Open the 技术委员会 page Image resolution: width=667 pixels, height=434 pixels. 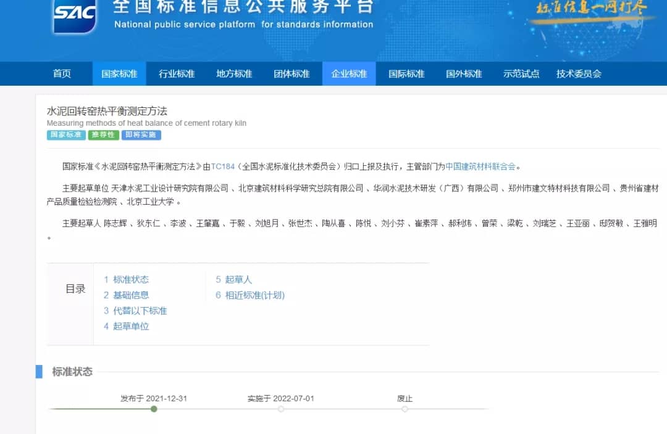(x=579, y=74)
